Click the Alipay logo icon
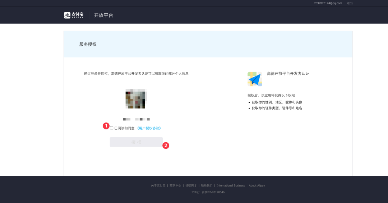Viewport: 388px width, 203px height. (x=74, y=15)
